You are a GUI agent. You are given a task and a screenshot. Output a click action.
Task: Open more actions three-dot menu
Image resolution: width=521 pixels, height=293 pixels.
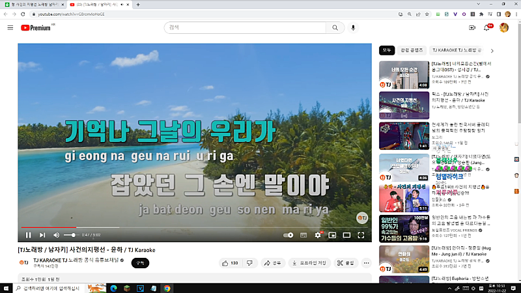tap(367, 263)
